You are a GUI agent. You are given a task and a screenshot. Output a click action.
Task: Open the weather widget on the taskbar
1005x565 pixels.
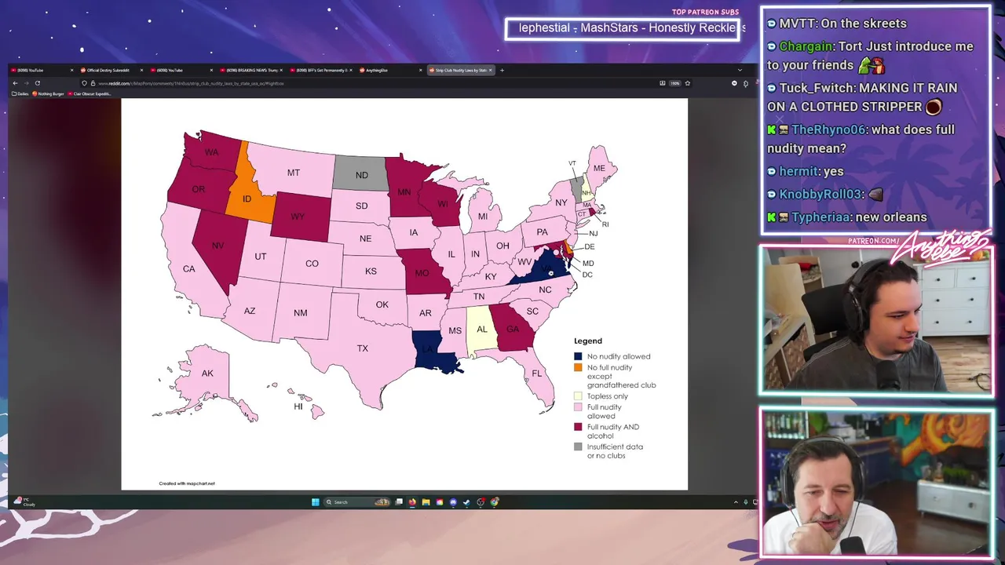point(24,501)
